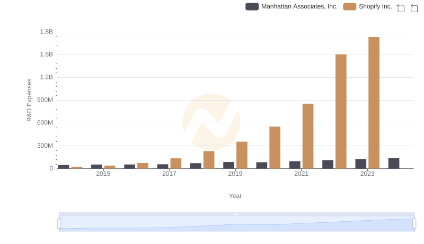The image size is (424, 244).
Task: Click the zoom-select icon next to the legend
Action: (x=401, y=8)
